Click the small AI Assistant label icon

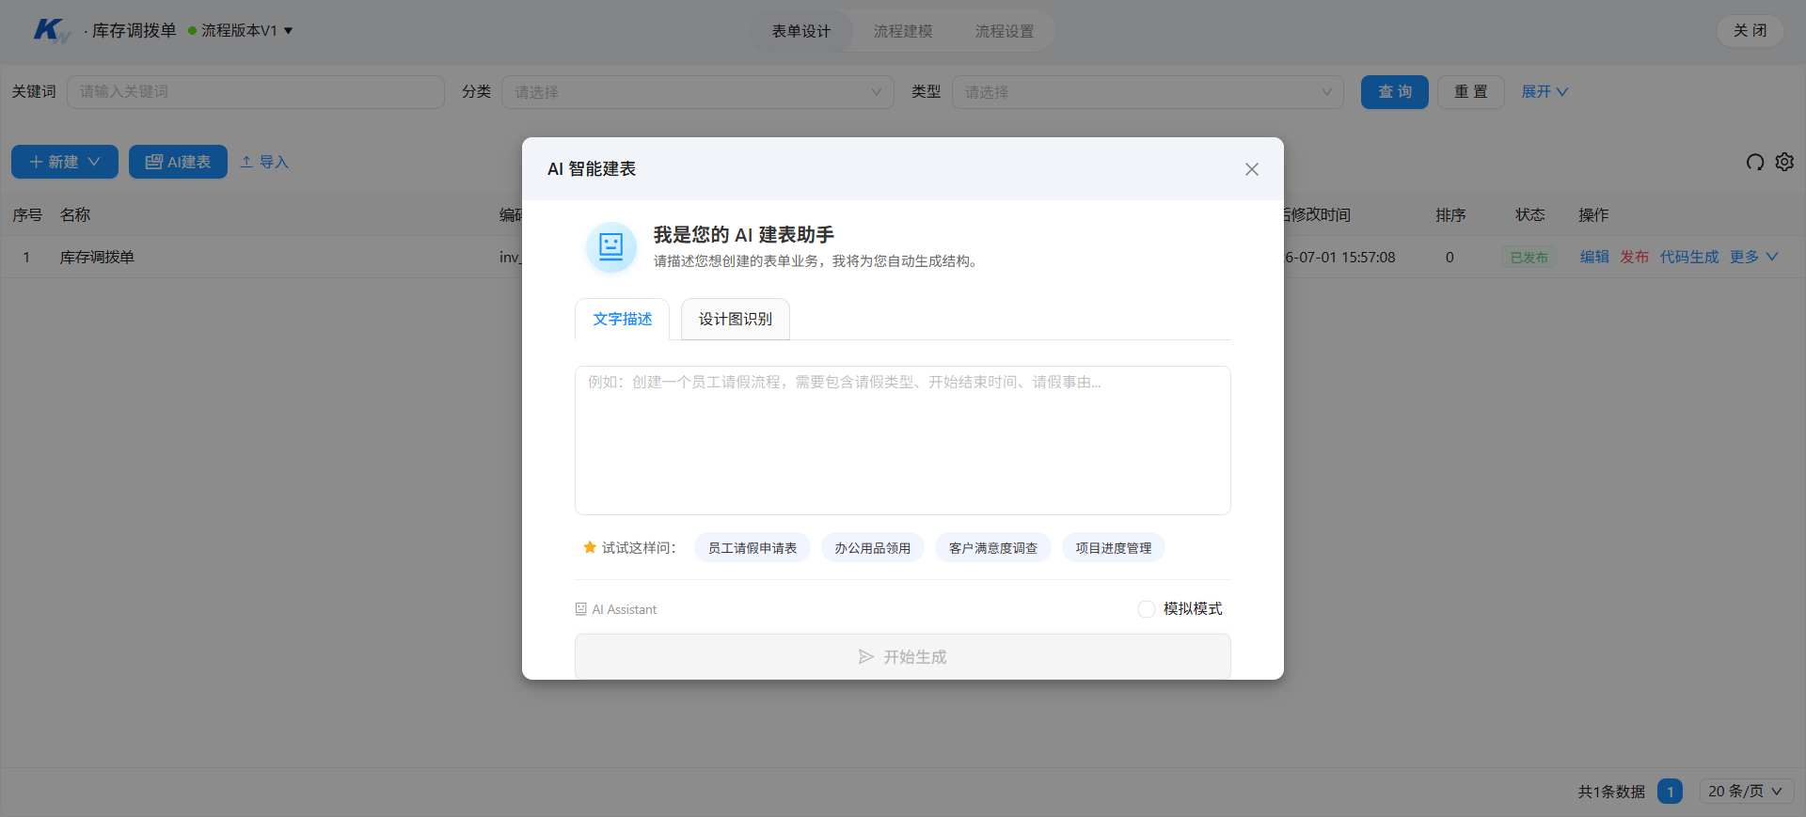(580, 609)
